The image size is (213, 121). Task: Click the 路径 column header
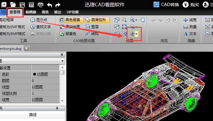click(x=33, y=115)
